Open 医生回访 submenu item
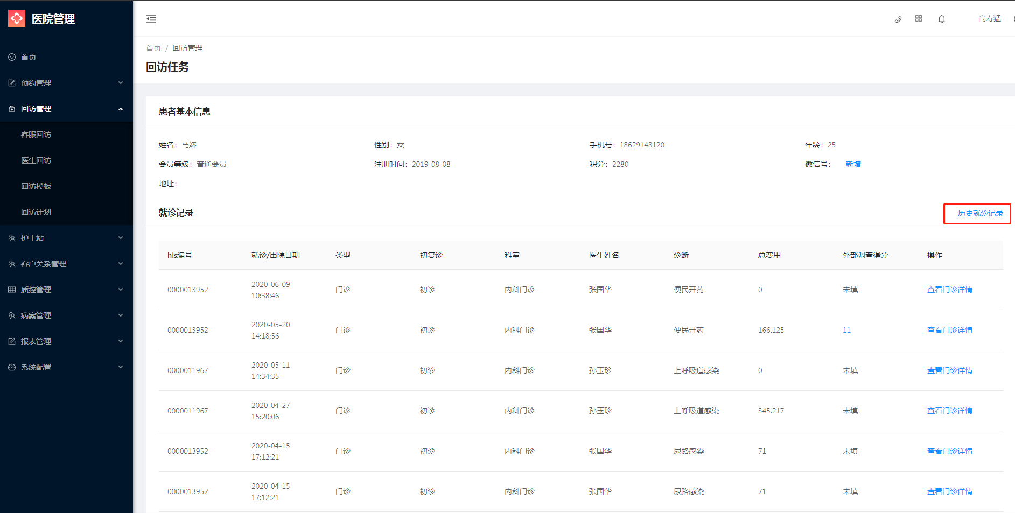The width and height of the screenshot is (1015, 513). point(36,160)
